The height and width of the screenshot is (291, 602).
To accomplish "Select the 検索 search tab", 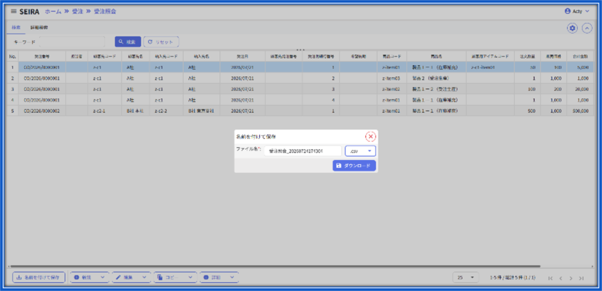I will pyautogui.click(x=16, y=28).
